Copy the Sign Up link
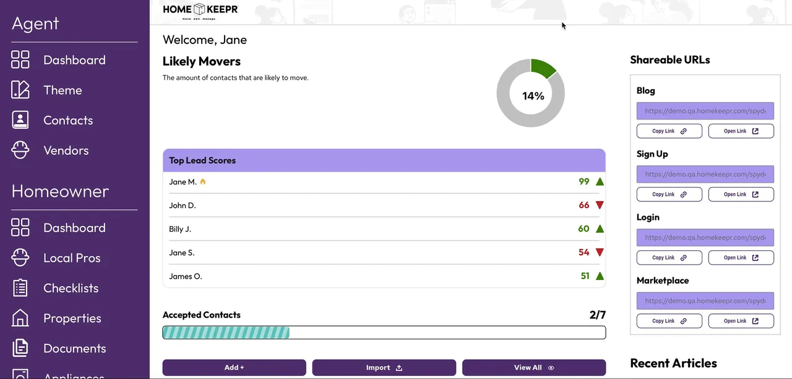Screen dimensions: 792x379 (x=669, y=194)
